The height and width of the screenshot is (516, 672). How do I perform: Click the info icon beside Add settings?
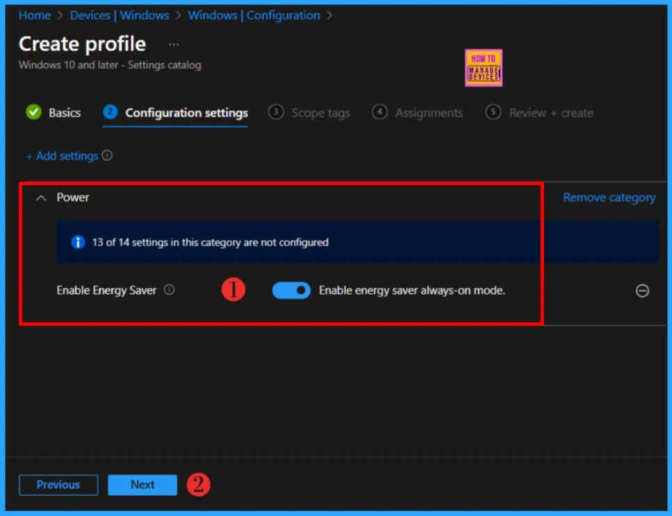pyautogui.click(x=107, y=156)
